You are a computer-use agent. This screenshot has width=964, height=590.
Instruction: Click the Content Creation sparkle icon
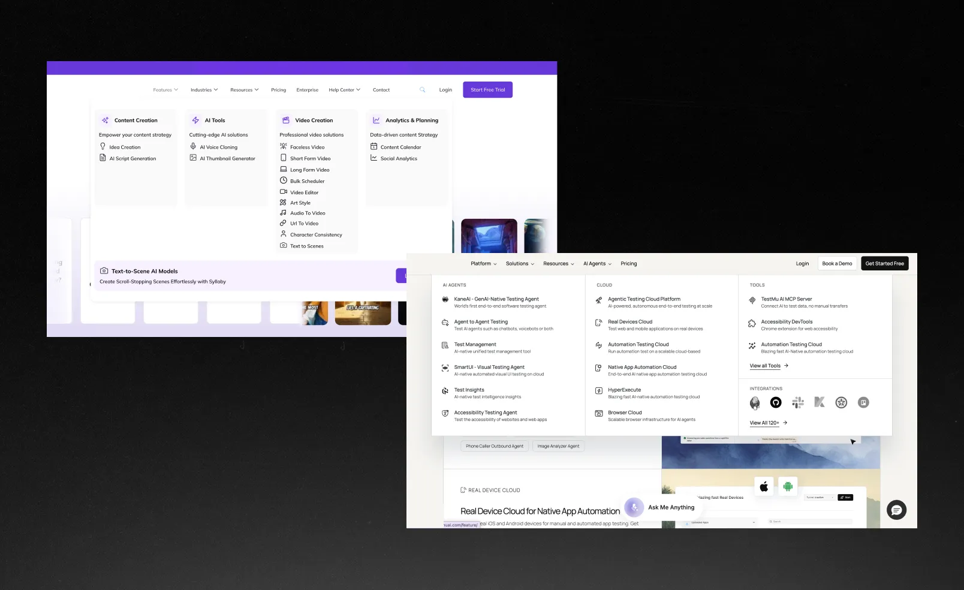[x=105, y=121]
